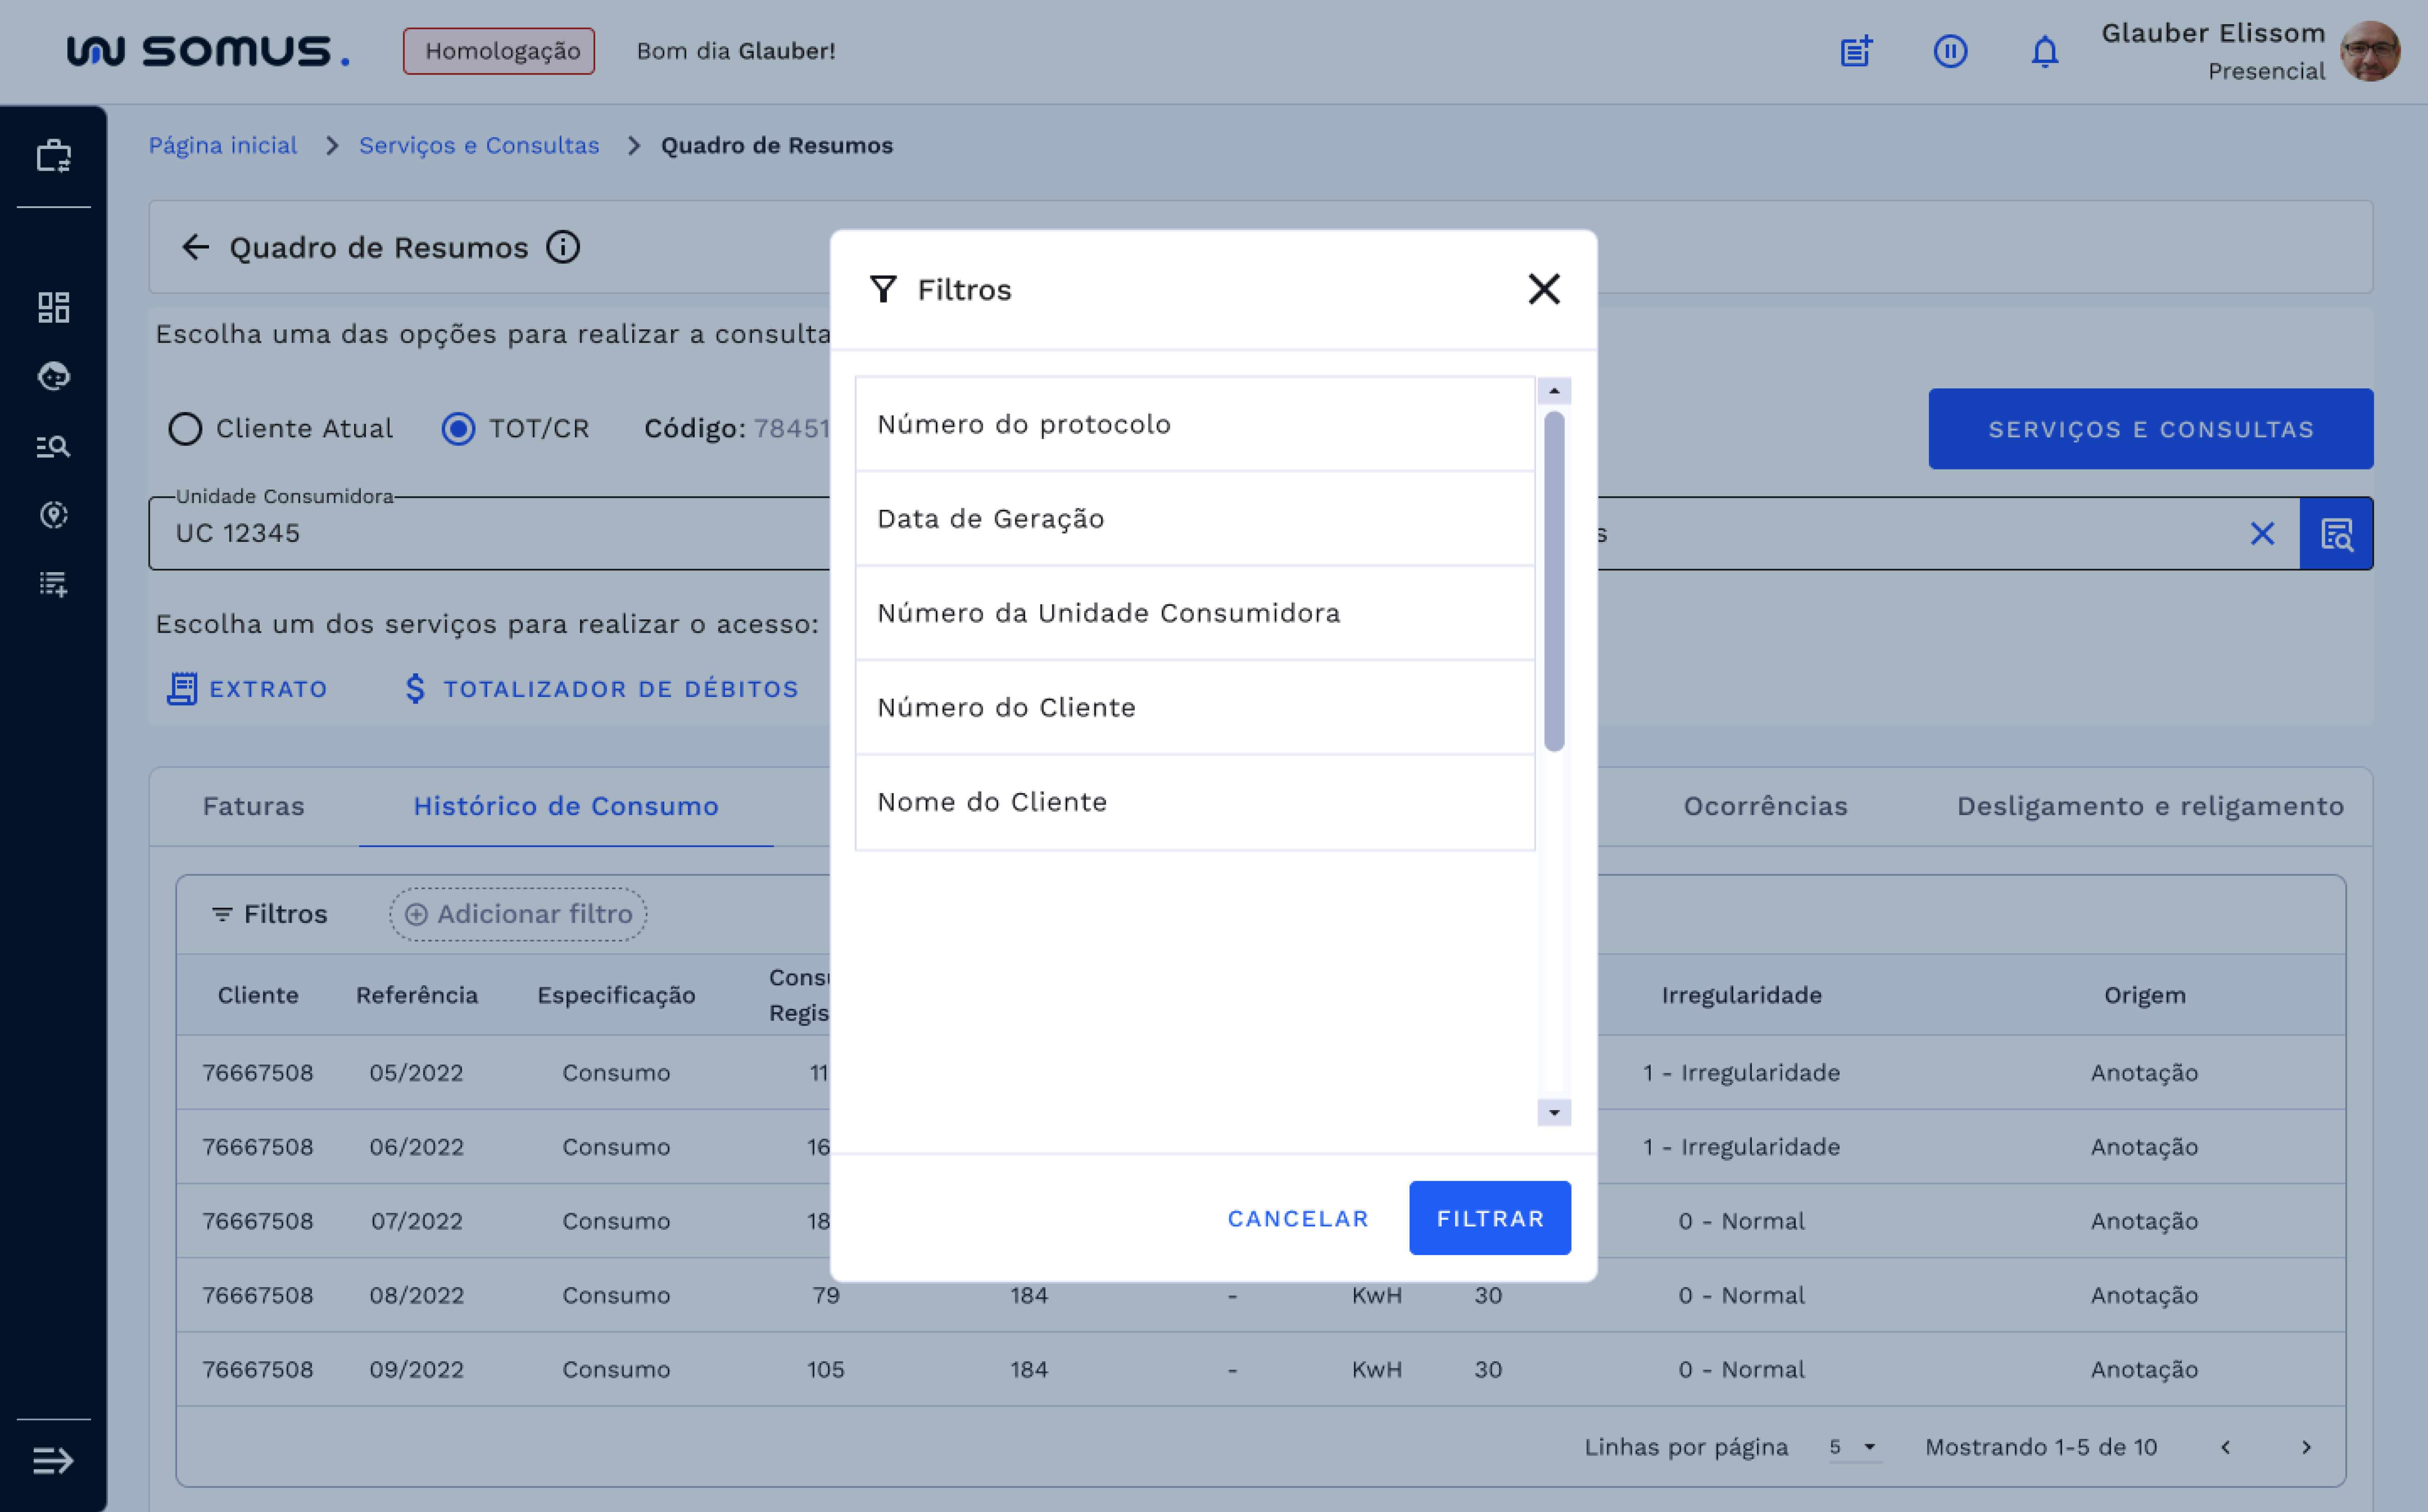Close the Filtros dialog with X
The height and width of the screenshot is (1512, 2428).
click(1543, 289)
